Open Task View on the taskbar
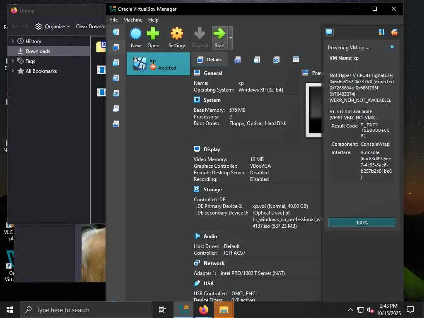Screen dimensions: 424x318 [x=162, y=310]
